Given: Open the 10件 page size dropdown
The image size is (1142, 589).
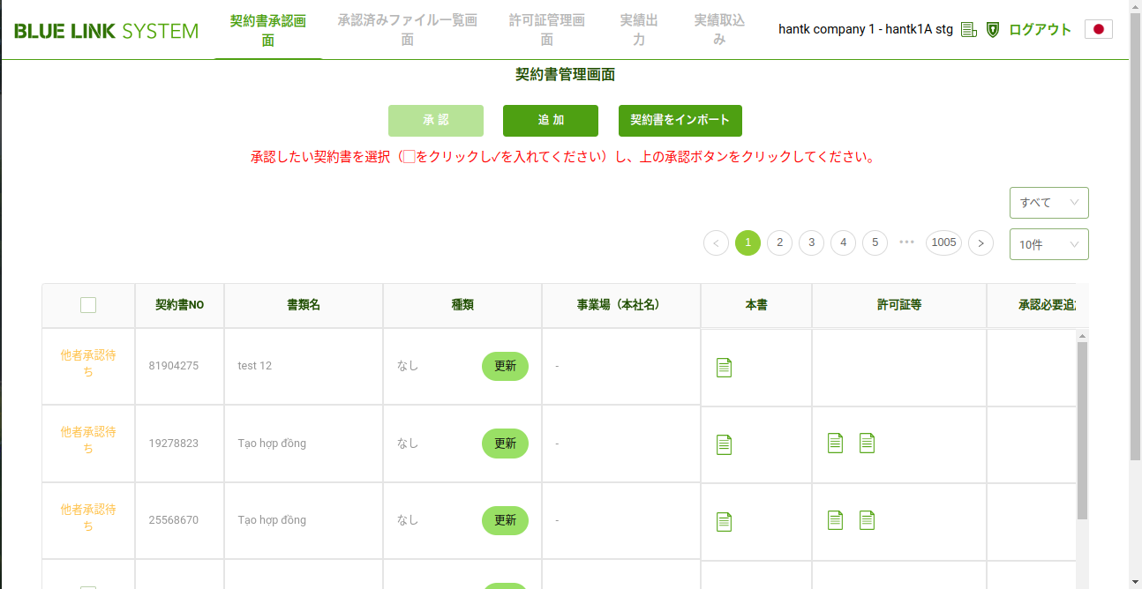Looking at the screenshot, I should pyautogui.click(x=1049, y=244).
